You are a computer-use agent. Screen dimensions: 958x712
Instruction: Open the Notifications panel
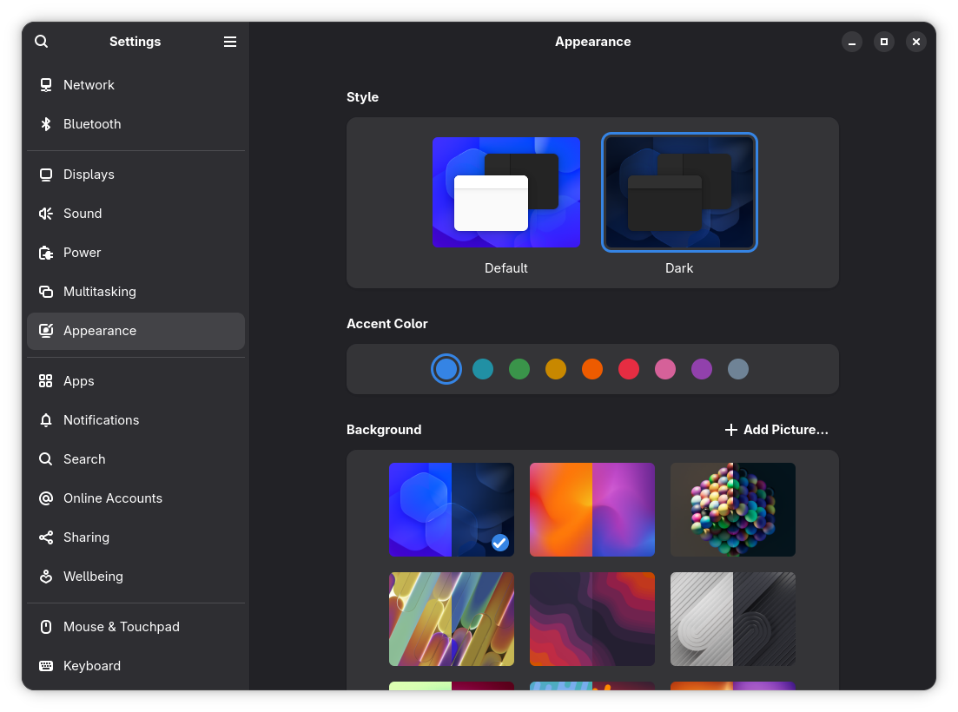(x=135, y=420)
